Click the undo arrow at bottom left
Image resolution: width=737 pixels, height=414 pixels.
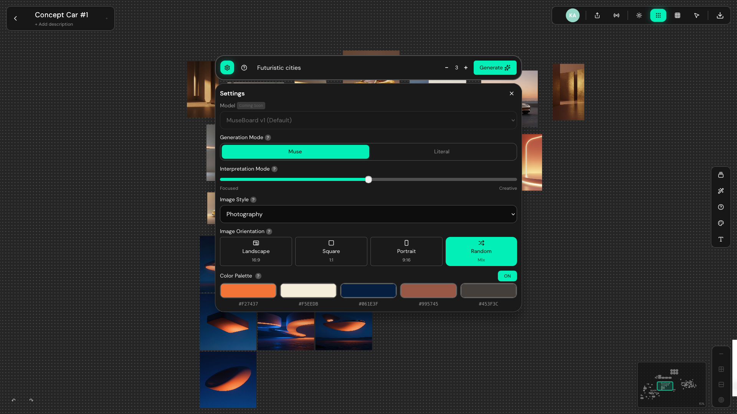[x=14, y=400]
